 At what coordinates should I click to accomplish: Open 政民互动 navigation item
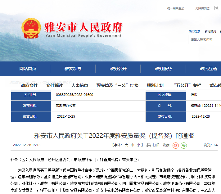coord(208,69)
